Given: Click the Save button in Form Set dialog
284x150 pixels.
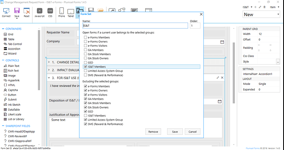Looking at the screenshot, I should coord(175,132).
